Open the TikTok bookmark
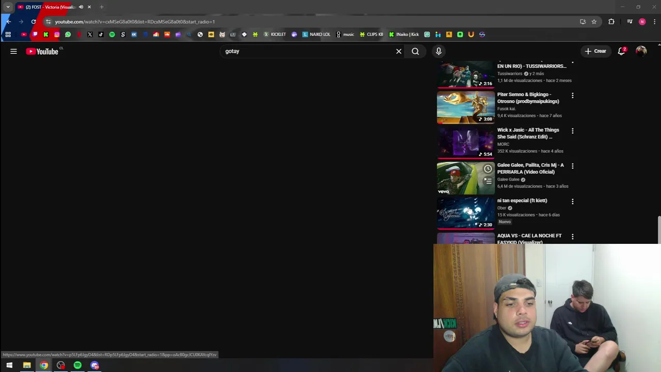This screenshot has height=372, width=661. 101,35
